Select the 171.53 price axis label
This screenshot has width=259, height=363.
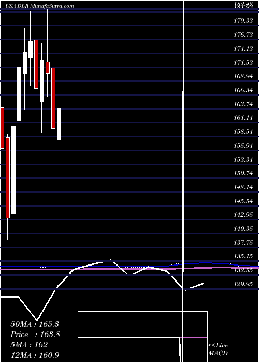pos(243,62)
